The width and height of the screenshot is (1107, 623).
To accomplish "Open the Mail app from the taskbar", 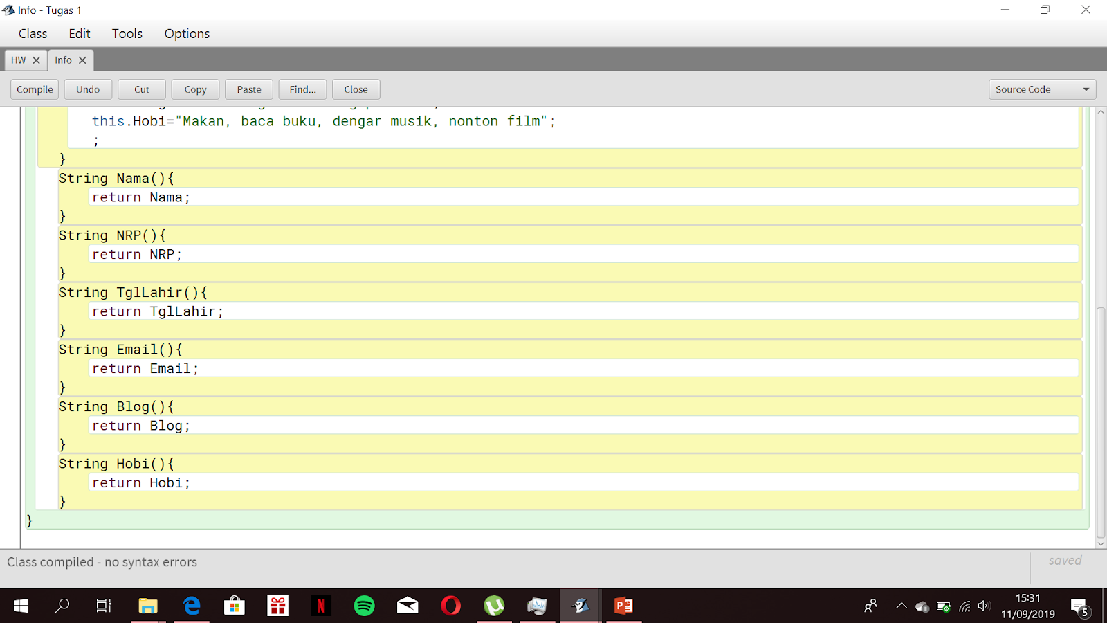I will [x=408, y=606].
